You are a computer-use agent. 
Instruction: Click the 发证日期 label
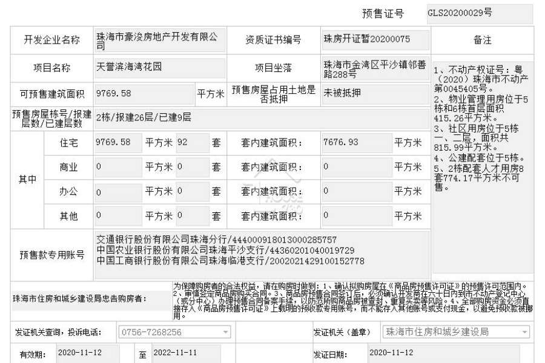click(330, 355)
